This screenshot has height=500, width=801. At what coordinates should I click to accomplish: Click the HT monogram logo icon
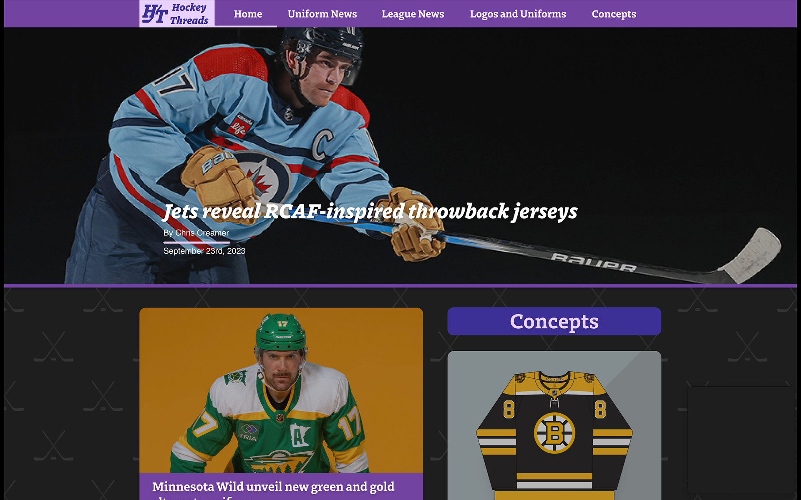click(x=155, y=14)
